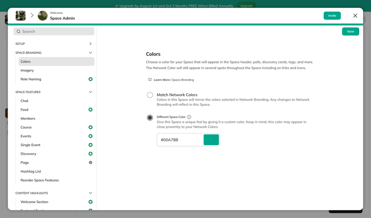Click the magnifier icon in Search box
This screenshot has width=371, height=218.
point(19,32)
